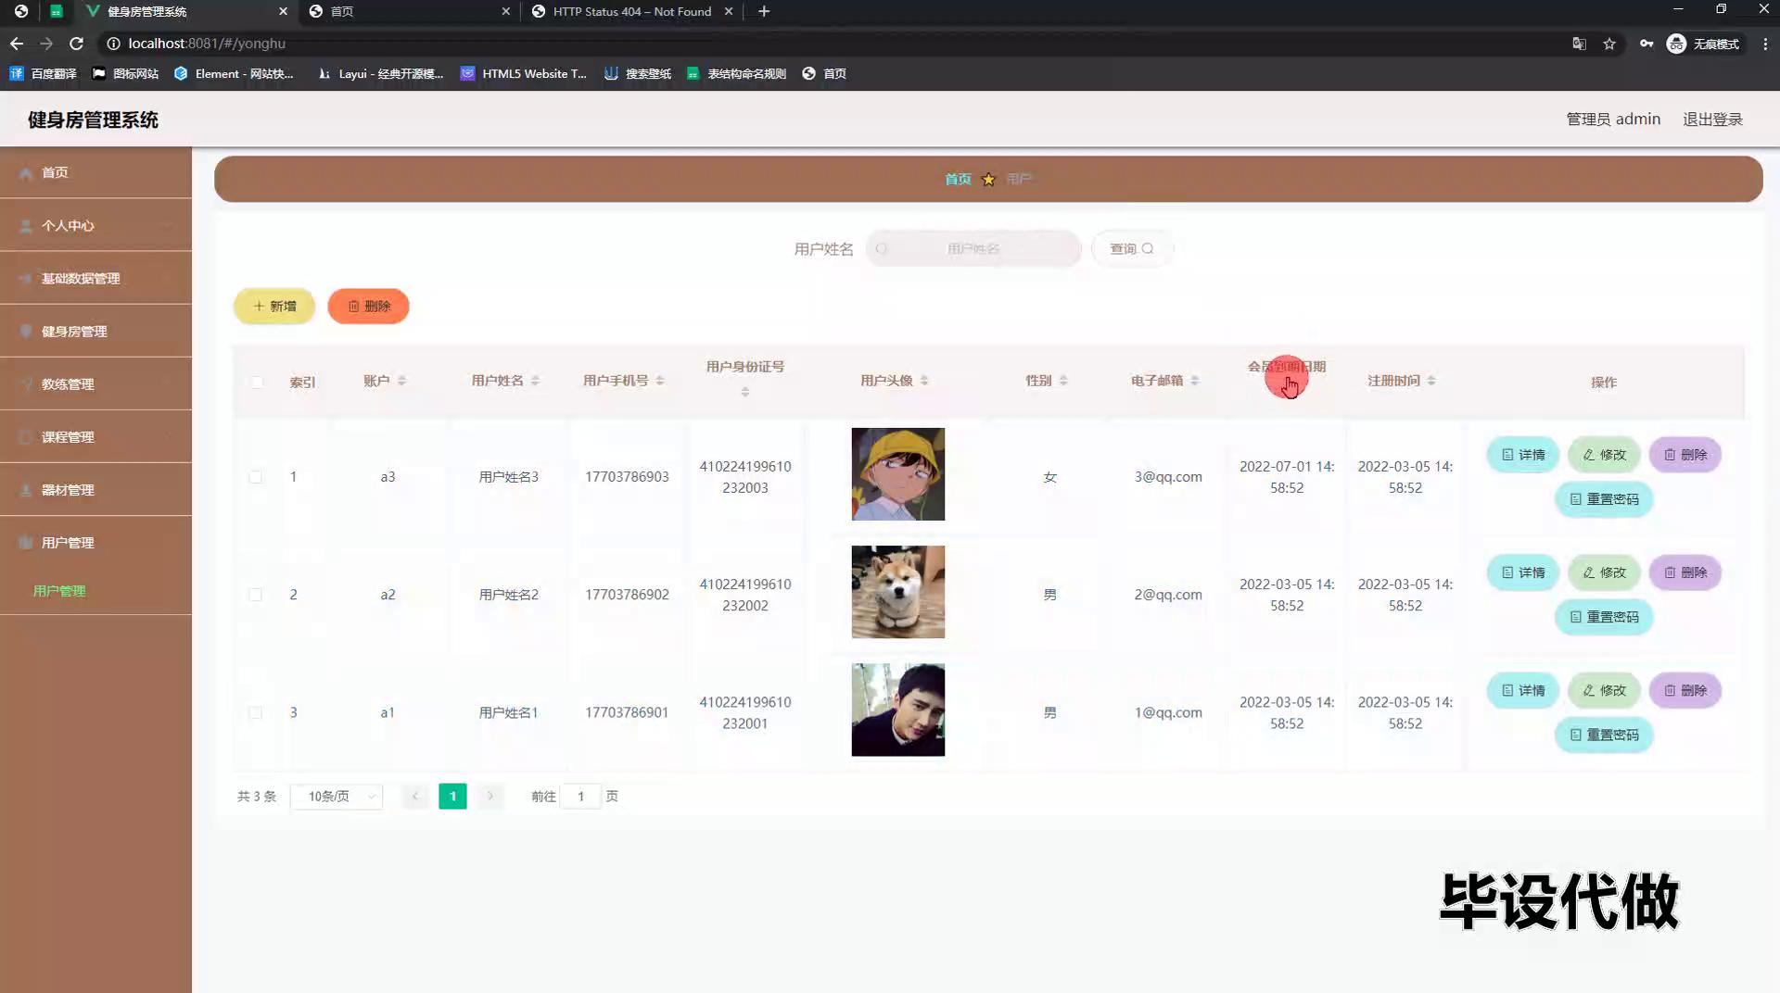Tick the checkbox for row a2
The width and height of the screenshot is (1780, 993).
point(256,595)
